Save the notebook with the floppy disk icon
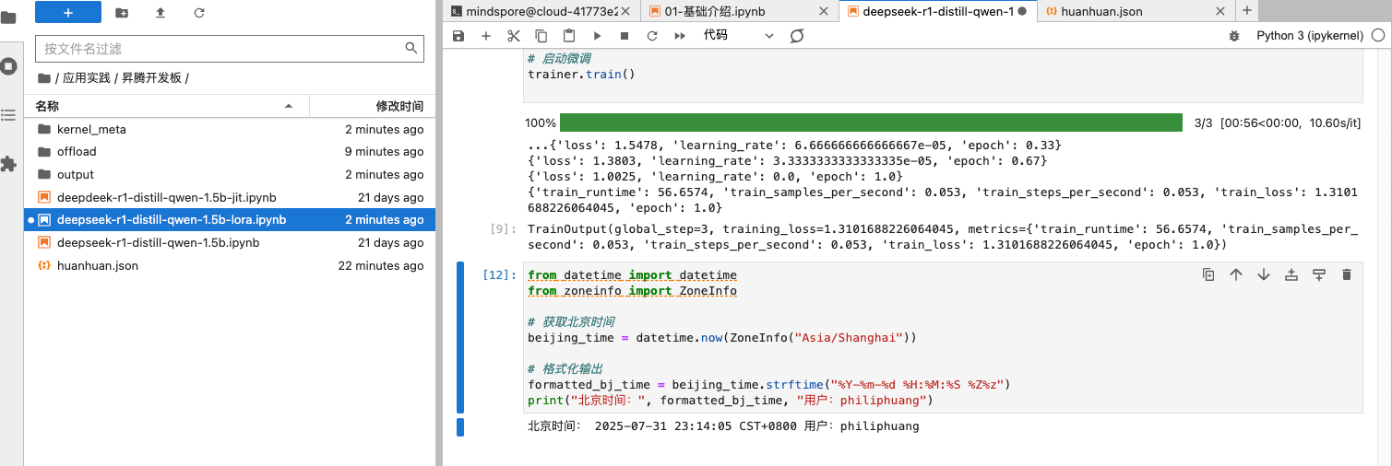 (458, 36)
